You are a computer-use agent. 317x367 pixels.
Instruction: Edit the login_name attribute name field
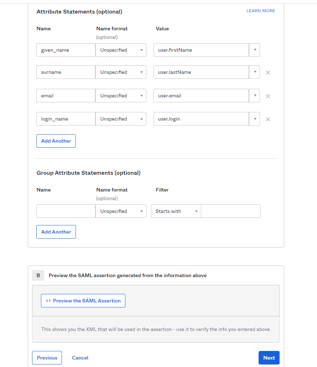point(66,119)
